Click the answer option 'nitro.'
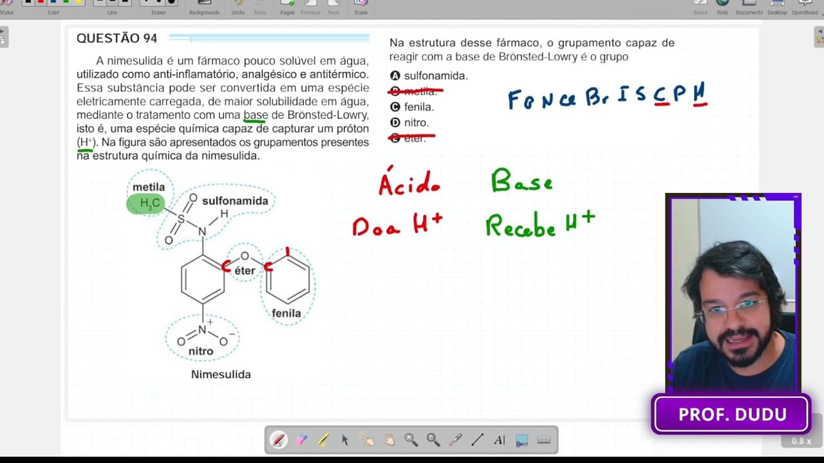 click(x=409, y=122)
